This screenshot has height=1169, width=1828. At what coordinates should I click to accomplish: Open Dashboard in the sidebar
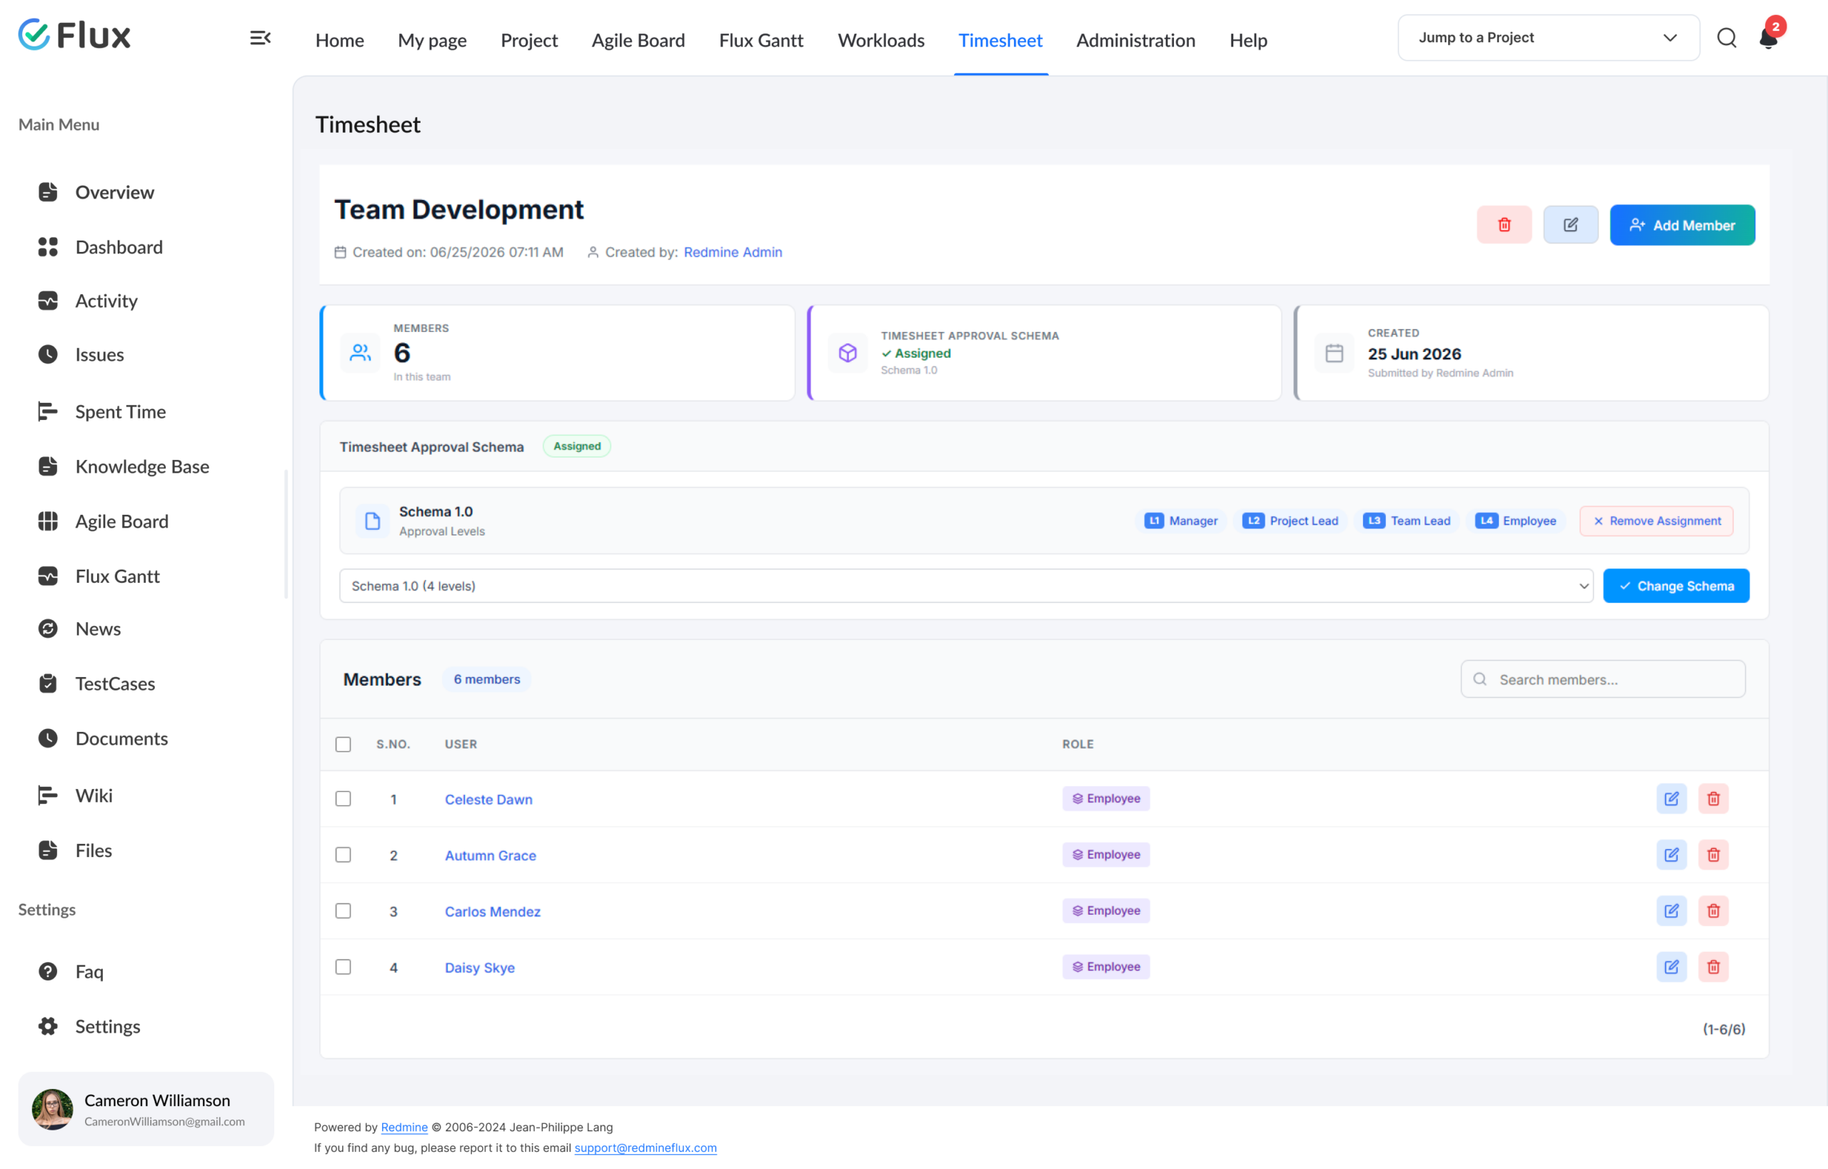100,246
